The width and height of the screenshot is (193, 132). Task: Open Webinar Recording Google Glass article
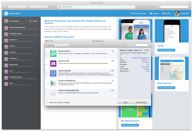[x=75, y=22]
